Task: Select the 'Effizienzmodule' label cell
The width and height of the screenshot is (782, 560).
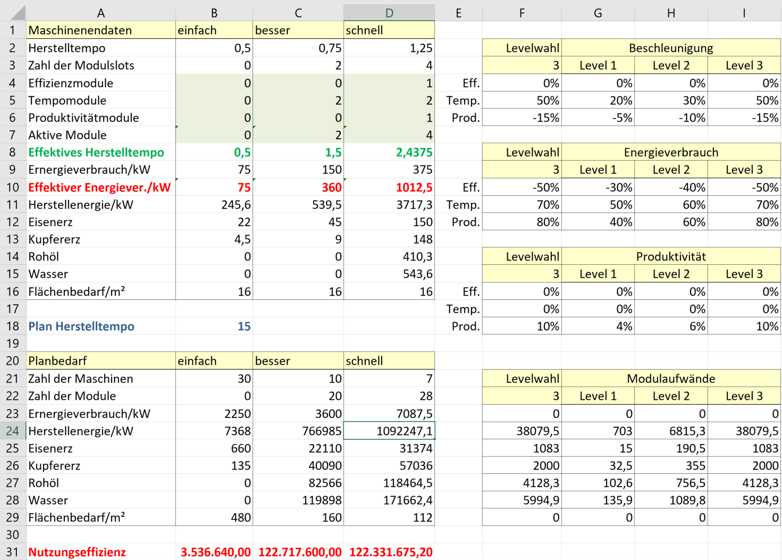Action: click(x=101, y=83)
